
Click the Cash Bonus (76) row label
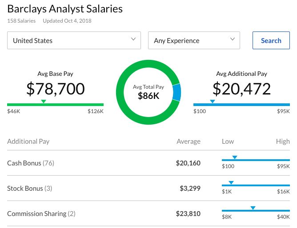pyautogui.click(x=31, y=163)
